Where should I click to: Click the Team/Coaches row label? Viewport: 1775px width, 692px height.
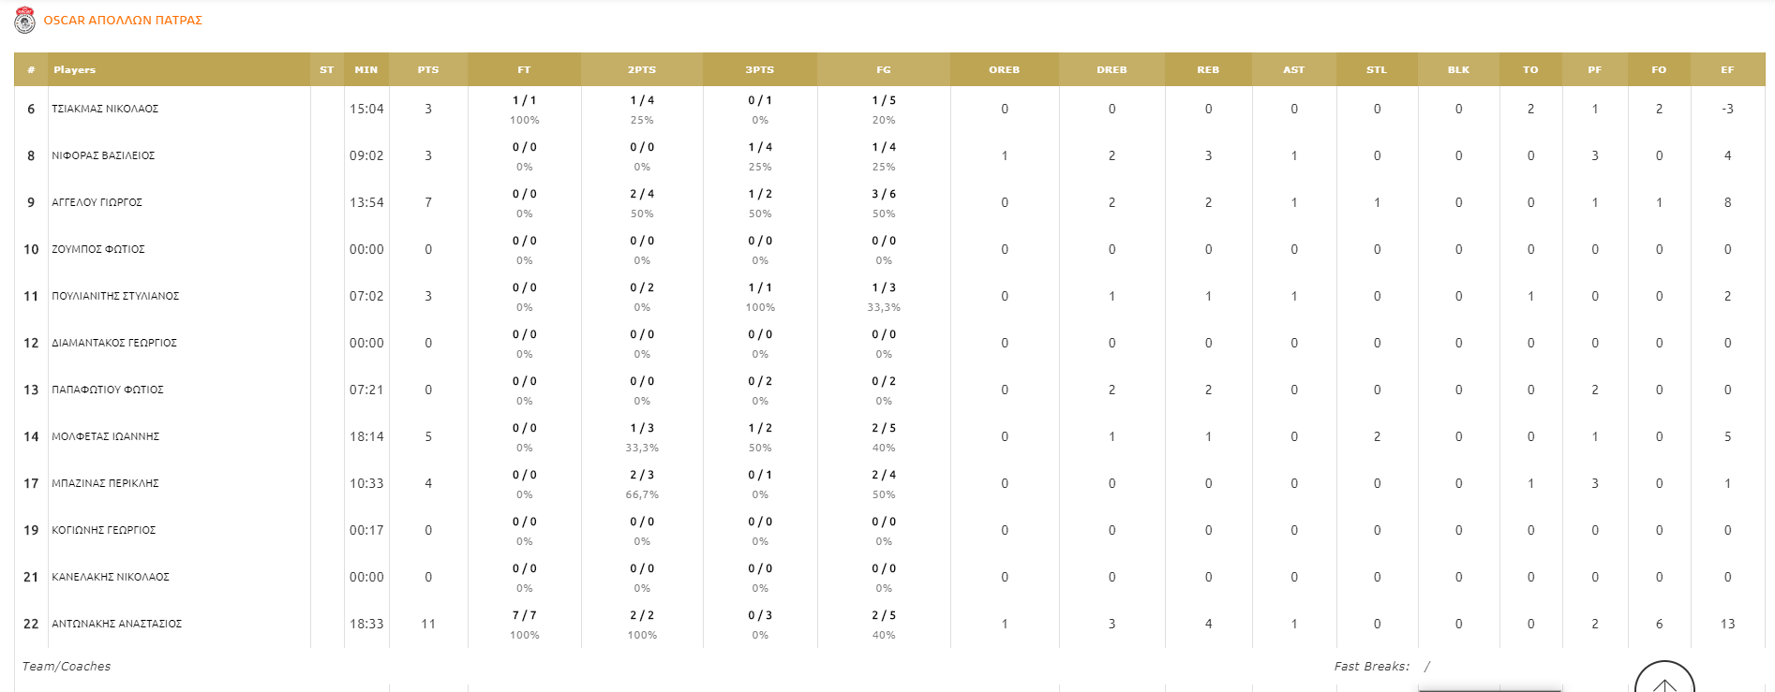click(67, 667)
